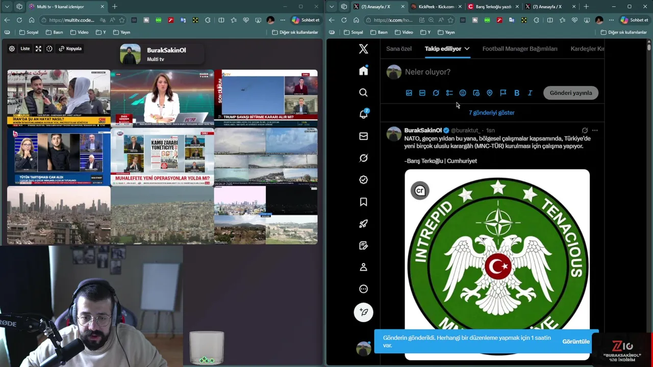Click Sohbet et Copilot in right browser
This screenshot has height=367, width=653.
[x=634, y=20]
